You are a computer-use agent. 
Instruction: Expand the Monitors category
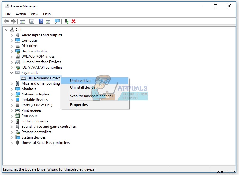[12, 89]
